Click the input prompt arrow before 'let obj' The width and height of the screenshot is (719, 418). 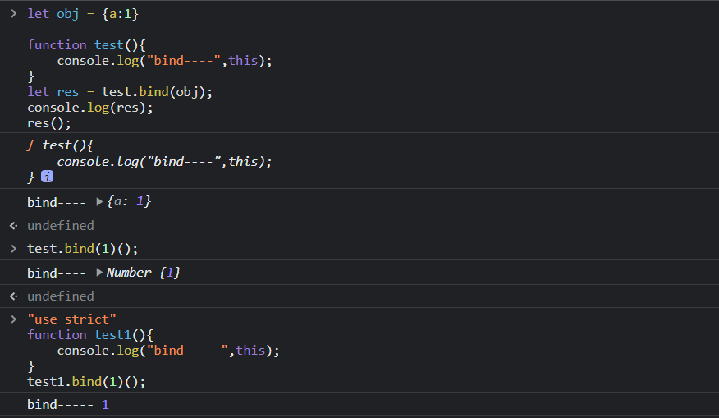14,14
